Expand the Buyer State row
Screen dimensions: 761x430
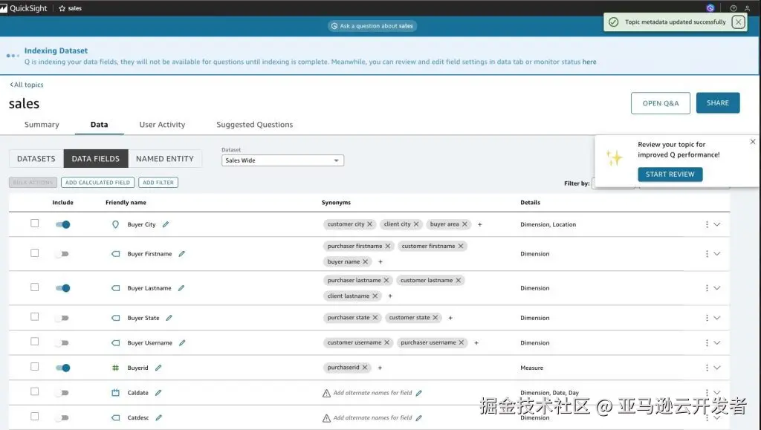[x=717, y=318]
